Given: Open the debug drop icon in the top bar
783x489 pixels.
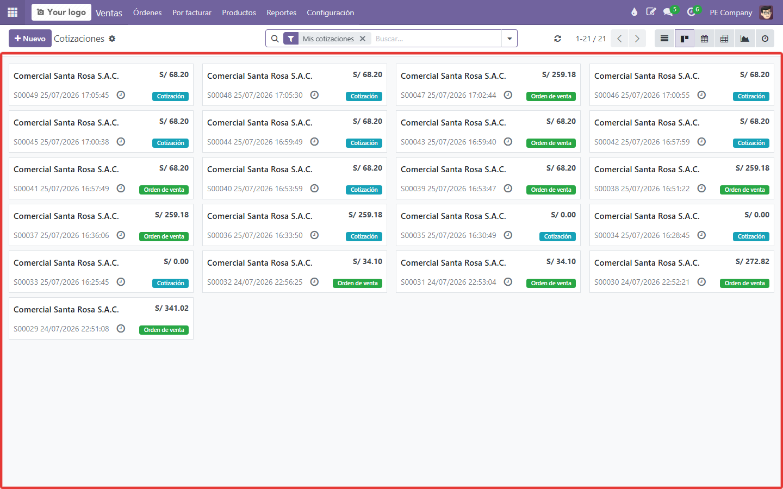Looking at the screenshot, I should click(x=634, y=12).
